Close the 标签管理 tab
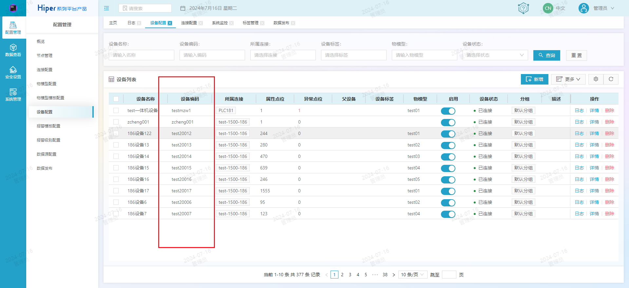Screen dimensions: 629x288 [262, 23]
